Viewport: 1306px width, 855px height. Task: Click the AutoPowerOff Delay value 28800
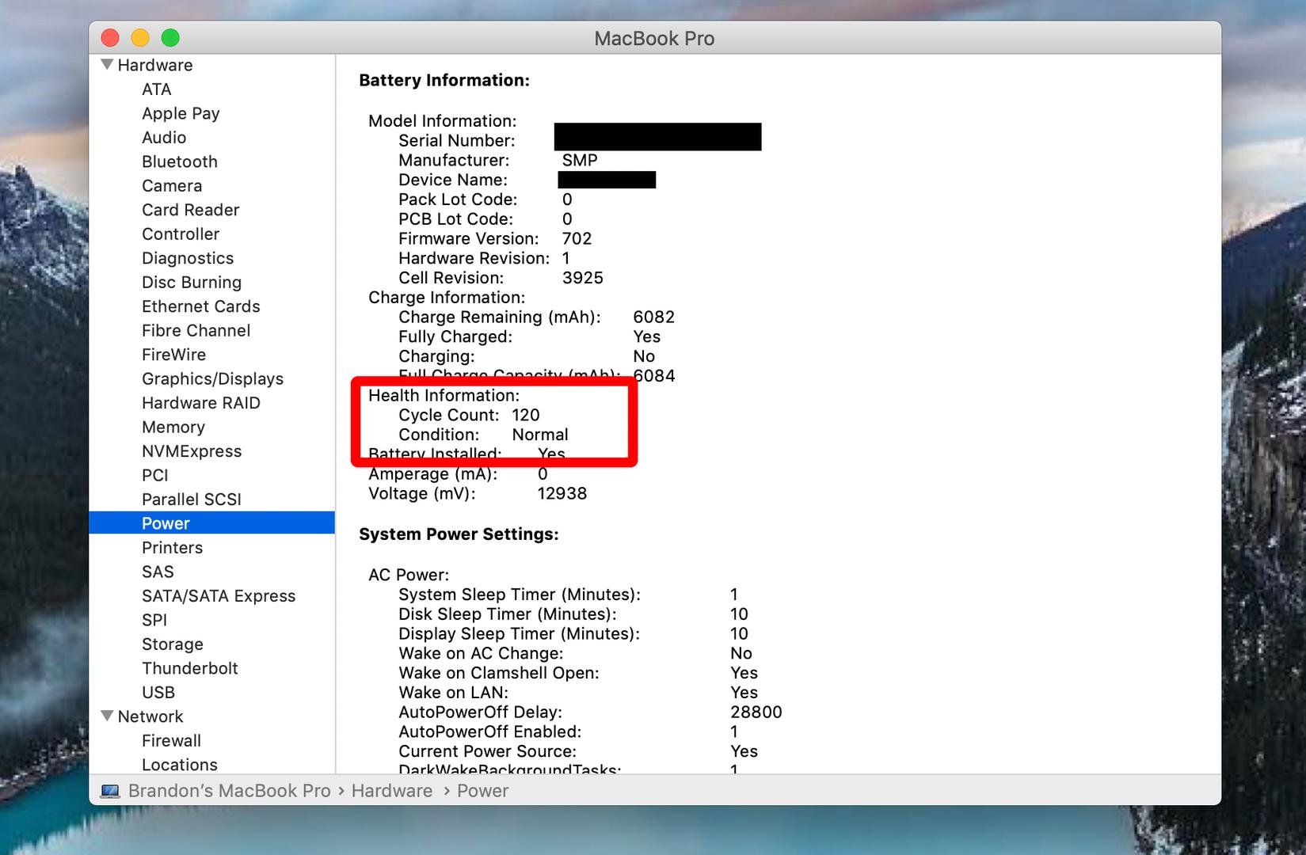tap(756, 712)
